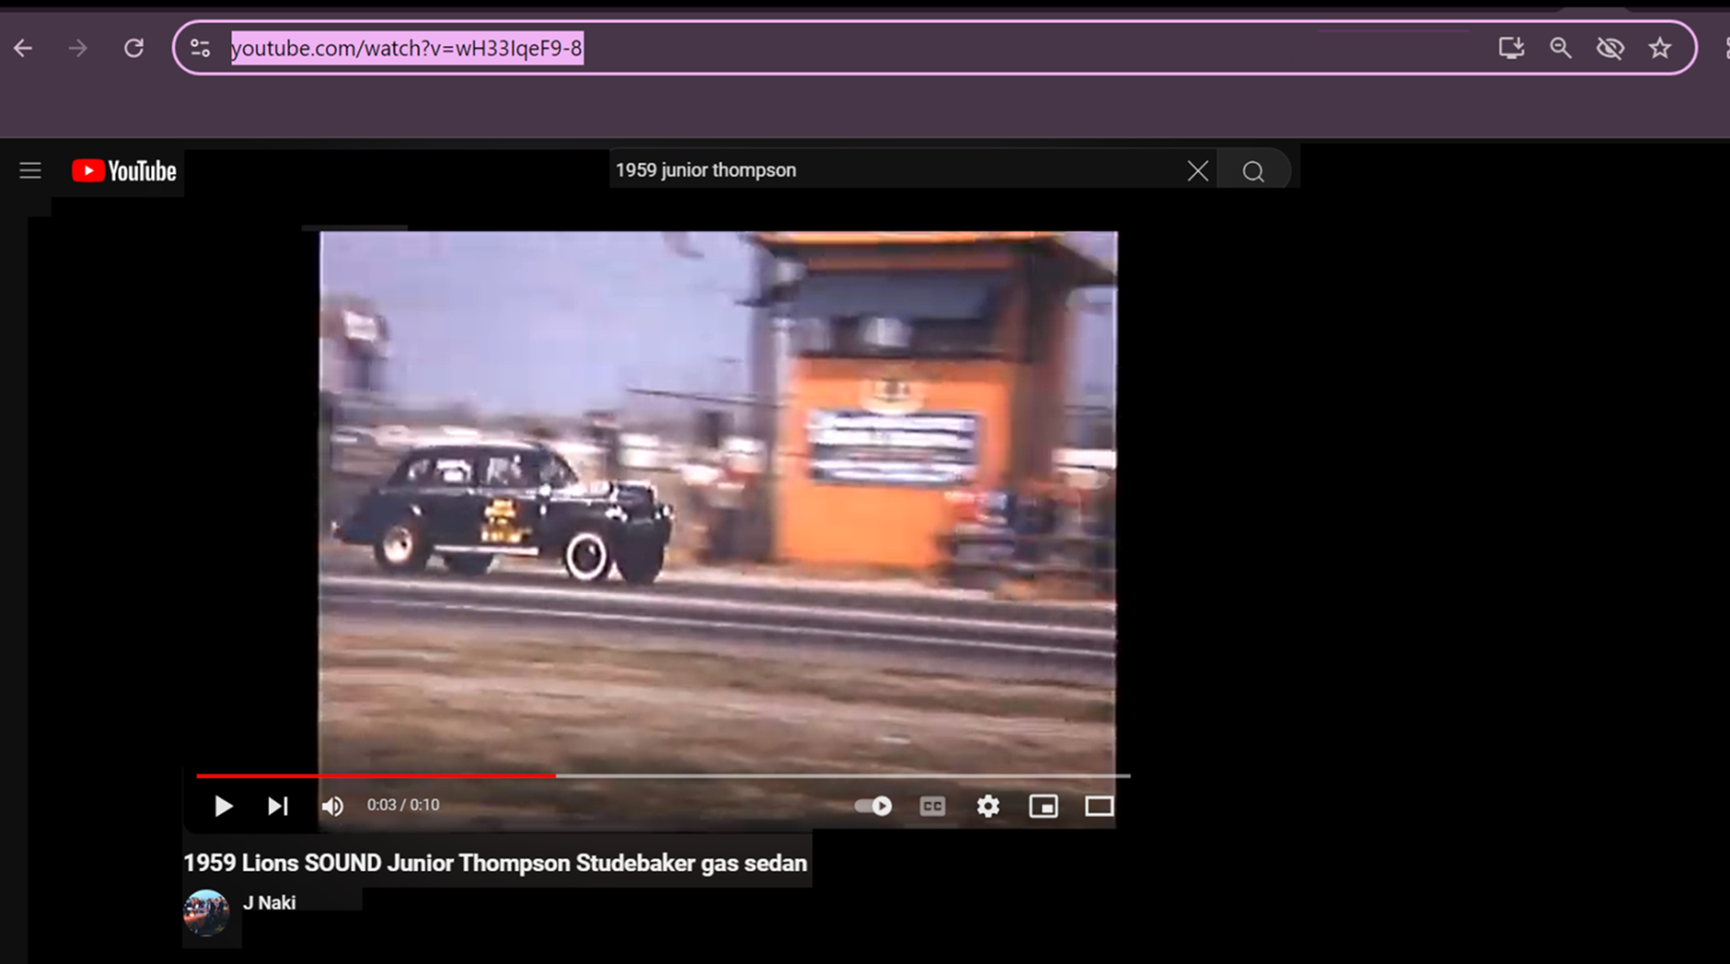Open the J Naki channel
Viewport: 1730px width, 964px height.
pos(269,903)
